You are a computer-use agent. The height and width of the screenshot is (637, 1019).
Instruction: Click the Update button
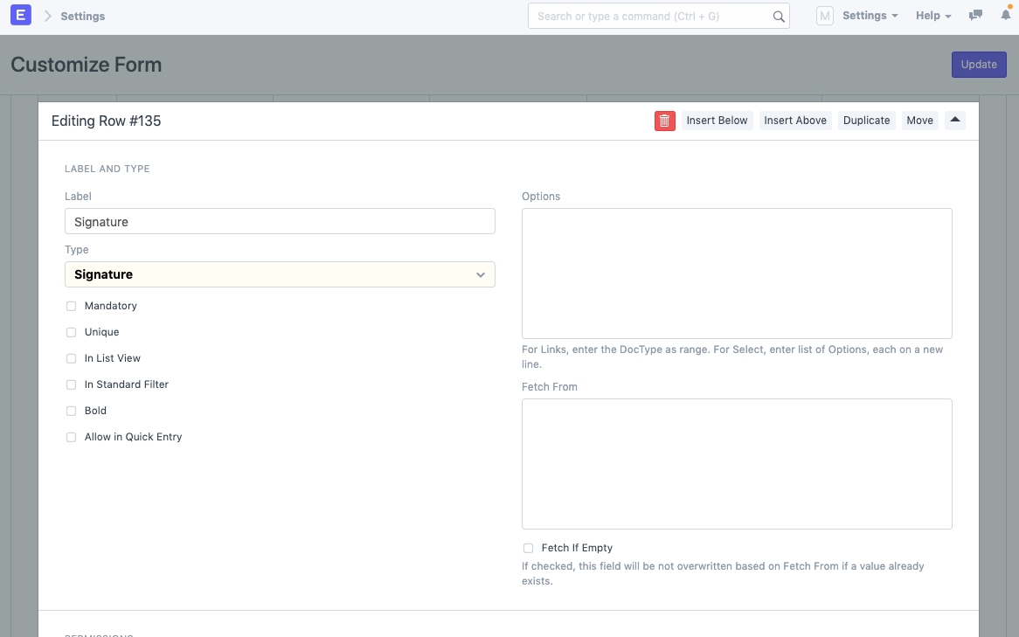(979, 65)
